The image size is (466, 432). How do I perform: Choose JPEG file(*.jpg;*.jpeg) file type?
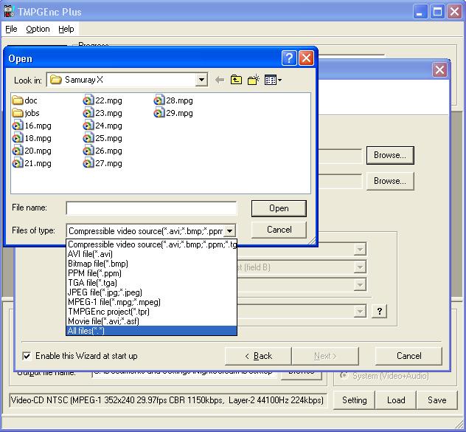[x=151, y=292]
